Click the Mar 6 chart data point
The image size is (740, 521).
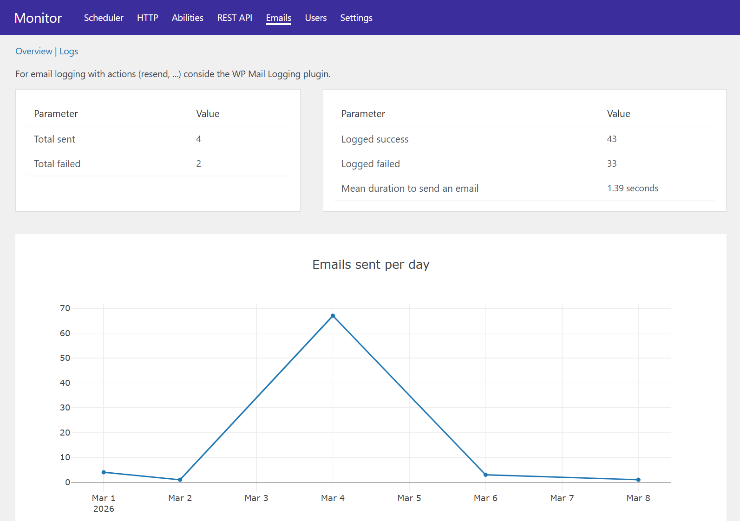485,475
